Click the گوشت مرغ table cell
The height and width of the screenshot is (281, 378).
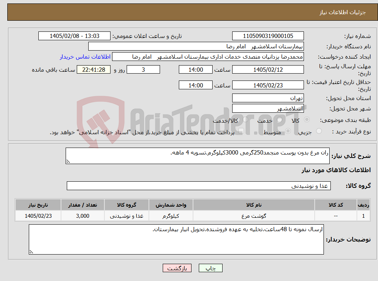coord(254,216)
